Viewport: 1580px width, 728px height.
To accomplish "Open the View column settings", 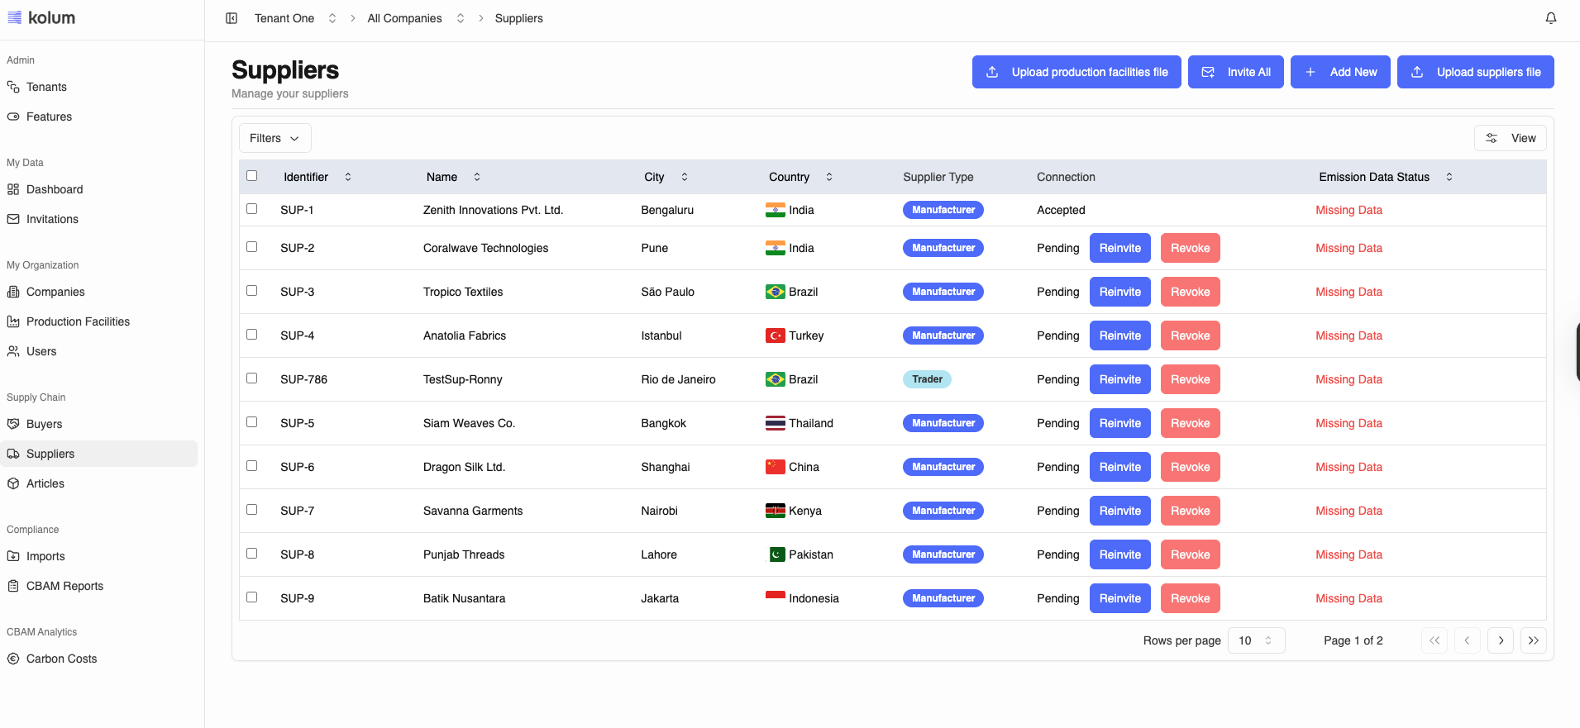I will pyautogui.click(x=1510, y=138).
